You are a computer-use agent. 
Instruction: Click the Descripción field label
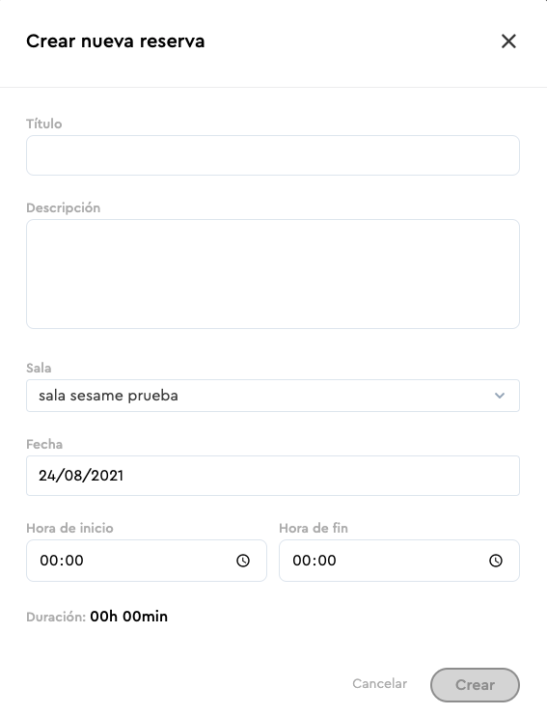(x=64, y=207)
